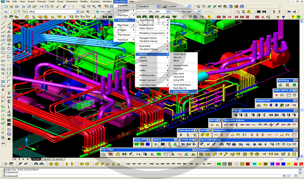Expand the ParsSupp submenu

point(124,25)
